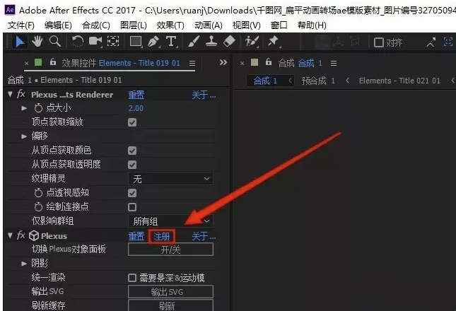Open 编辑(E) menu
456x311 pixels.
(x=58, y=25)
